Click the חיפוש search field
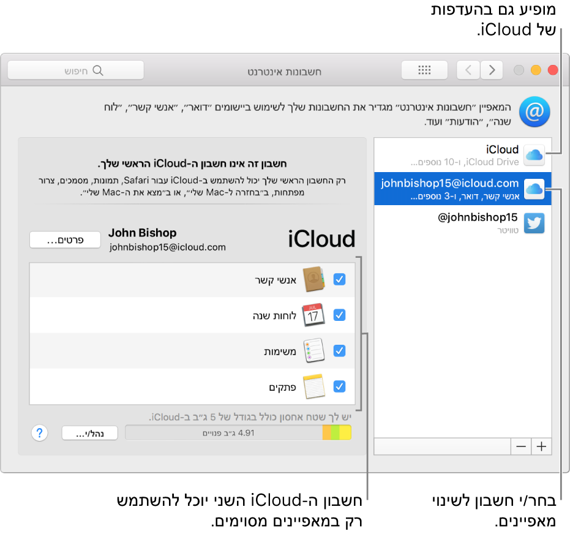 [x=76, y=70]
